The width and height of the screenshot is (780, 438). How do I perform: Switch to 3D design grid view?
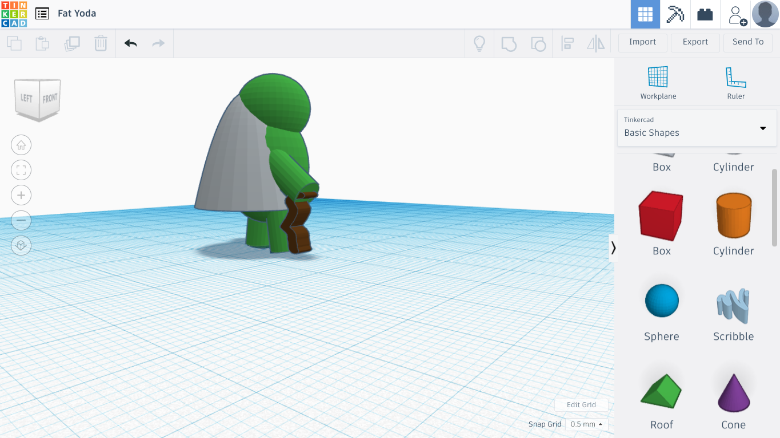645,14
